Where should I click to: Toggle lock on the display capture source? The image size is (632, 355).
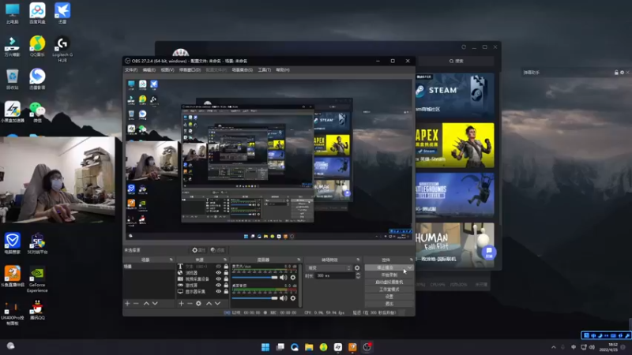tap(226, 291)
